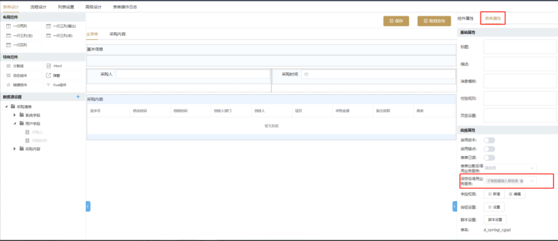558x241 pixels.
Task: Collapse the 用户字段 tree node
Action: pyautogui.click(x=15, y=123)
